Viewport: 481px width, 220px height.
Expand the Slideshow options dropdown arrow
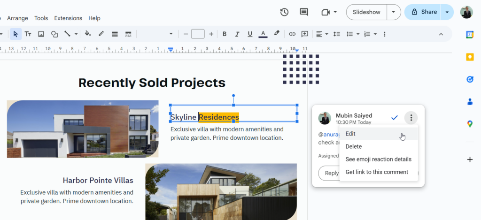tap(393, 12)
